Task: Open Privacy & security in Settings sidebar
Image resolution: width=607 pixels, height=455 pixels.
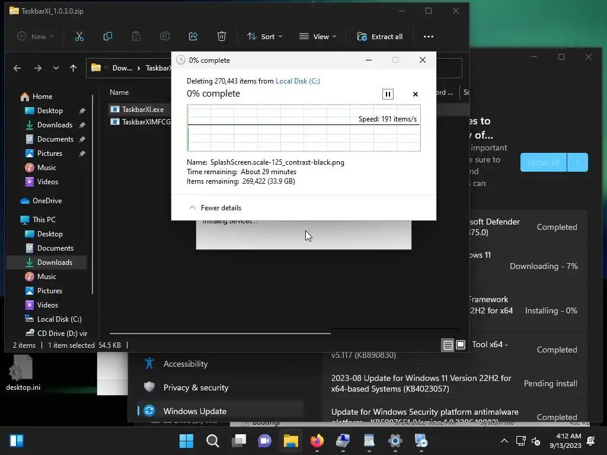Action: [196, 387]
